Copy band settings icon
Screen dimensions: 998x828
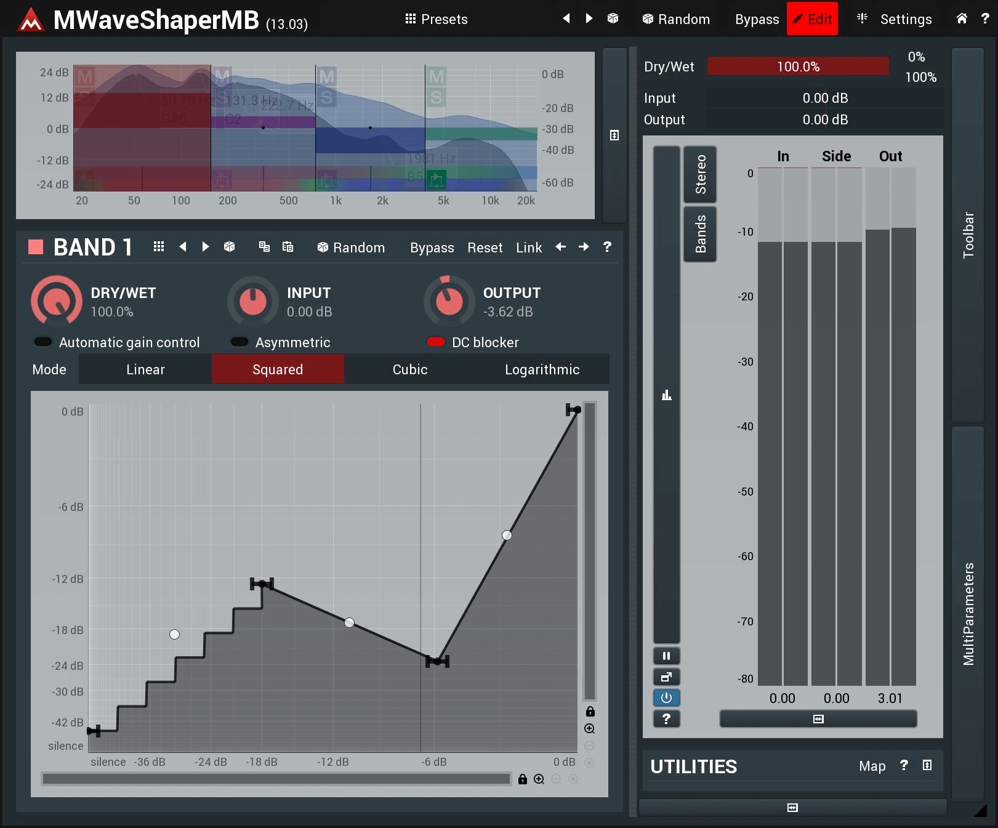(264, 247)
